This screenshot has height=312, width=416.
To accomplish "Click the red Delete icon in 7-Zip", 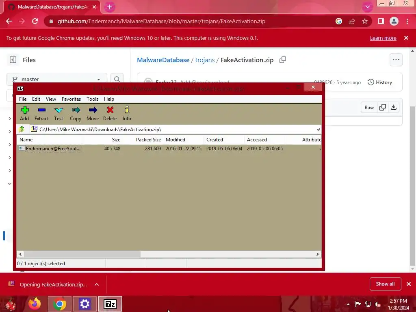I will coord(110,114).
